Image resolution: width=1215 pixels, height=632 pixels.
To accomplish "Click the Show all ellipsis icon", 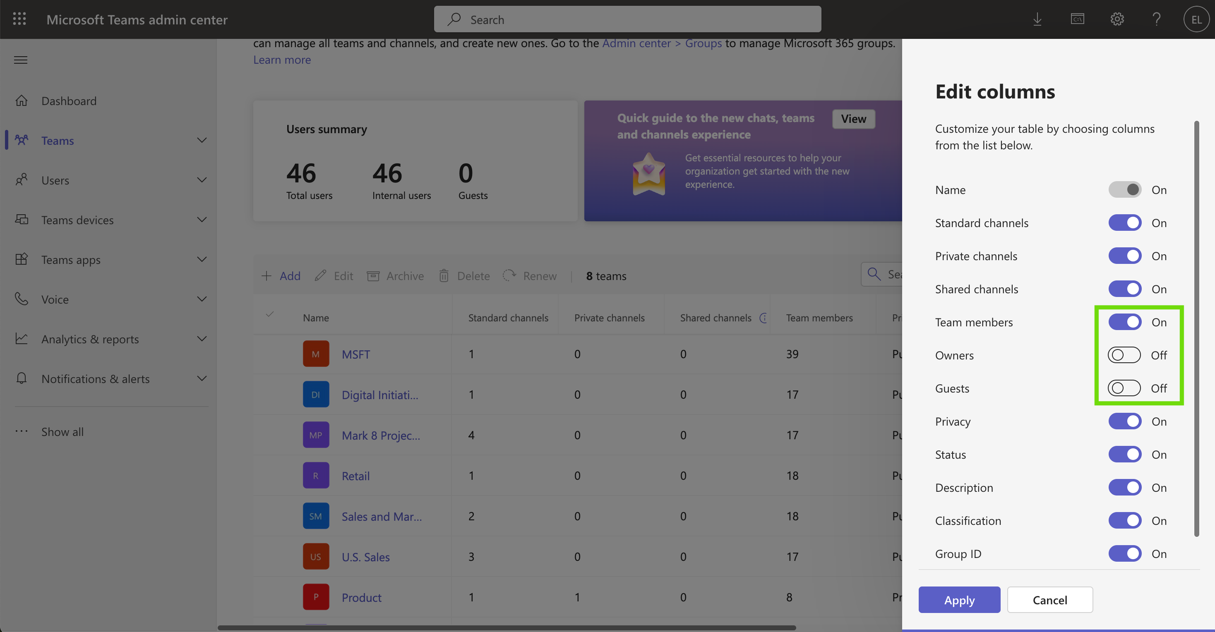I will point(21,431).
